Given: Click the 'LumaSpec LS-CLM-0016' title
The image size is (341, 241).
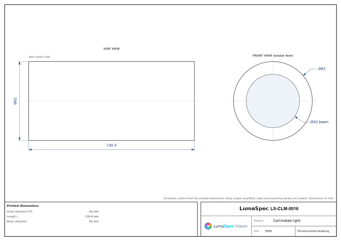Looking at the screenshot, I should click(x=269, y=209).
